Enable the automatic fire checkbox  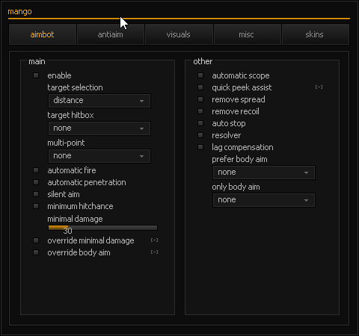[x=36, y=170]
